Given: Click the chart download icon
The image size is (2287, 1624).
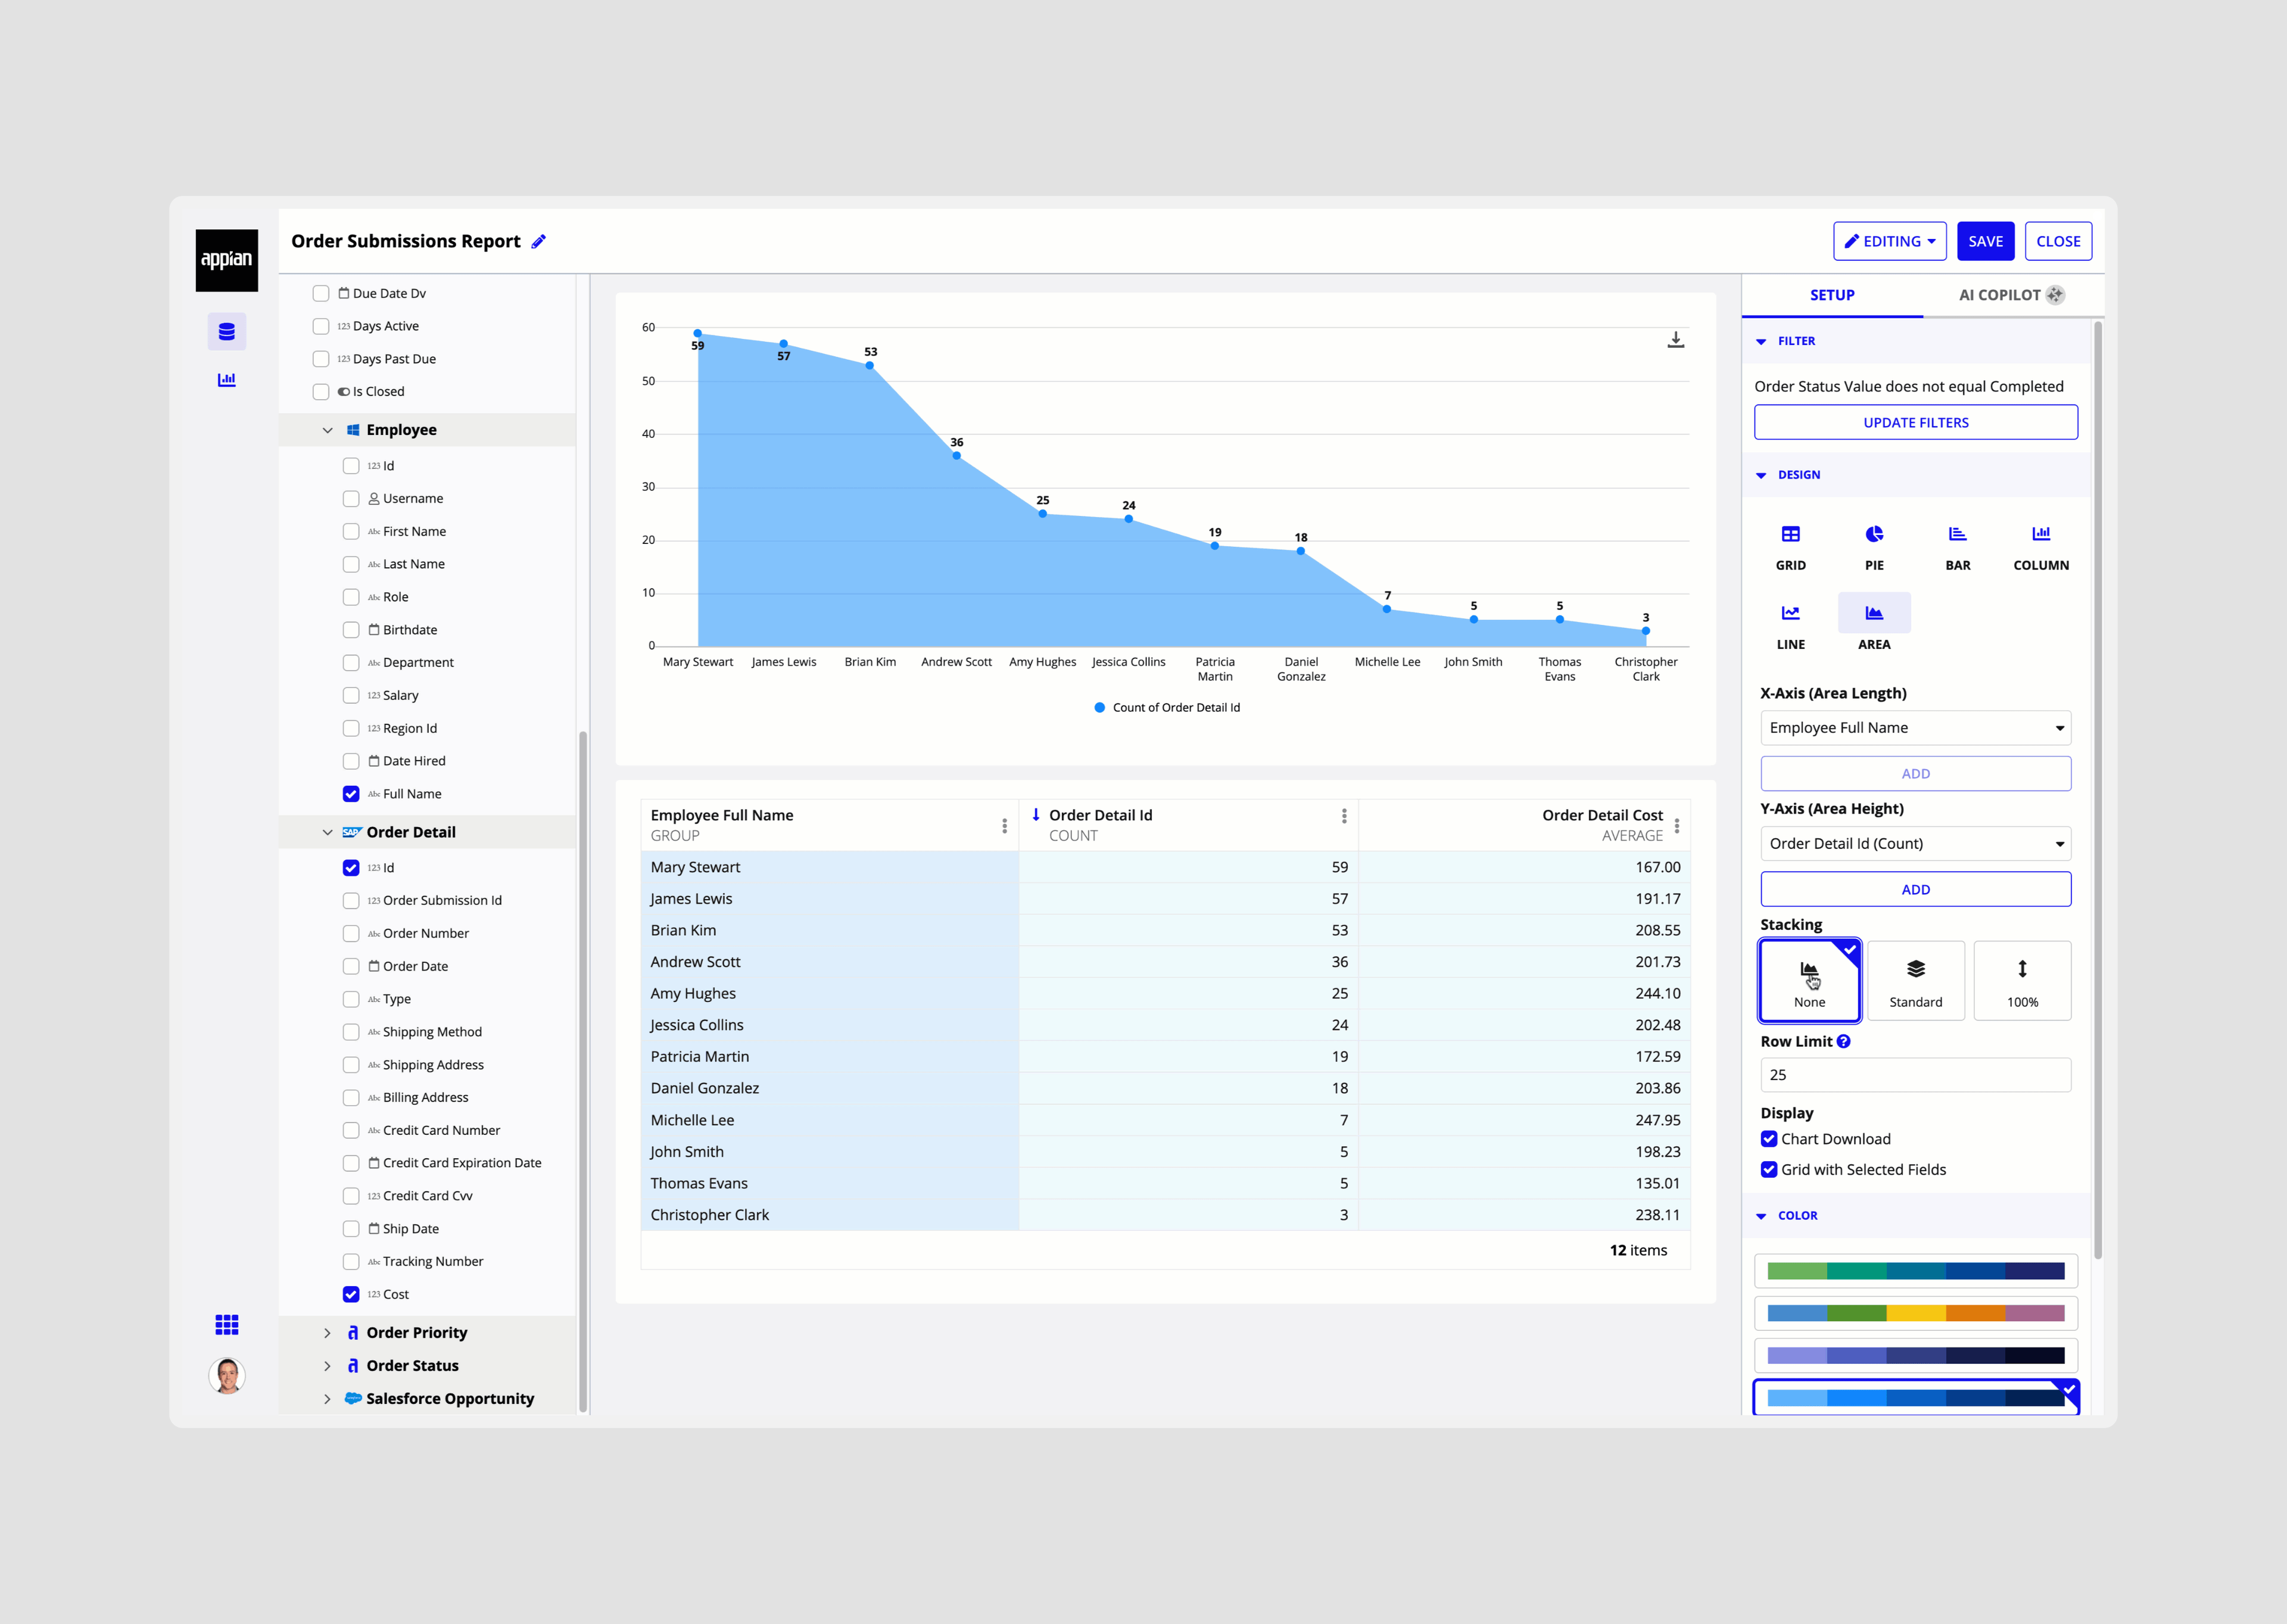Looking at the screenshot, I should coord(1675,341).
